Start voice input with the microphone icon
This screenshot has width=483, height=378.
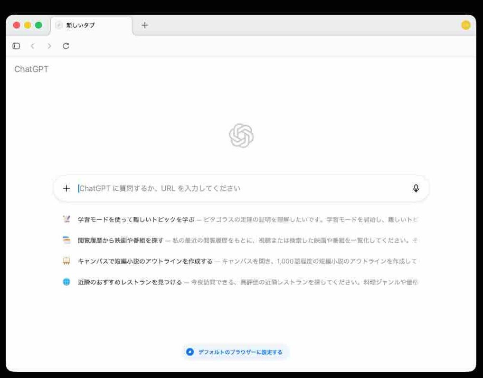tap(416, 188)
